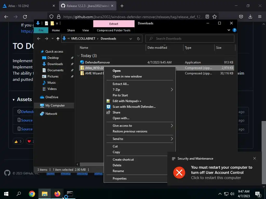This screenshot has height=199, width=266.
Task: Collapse the Today group in Downloads
Action: click(x=78, y=56)
